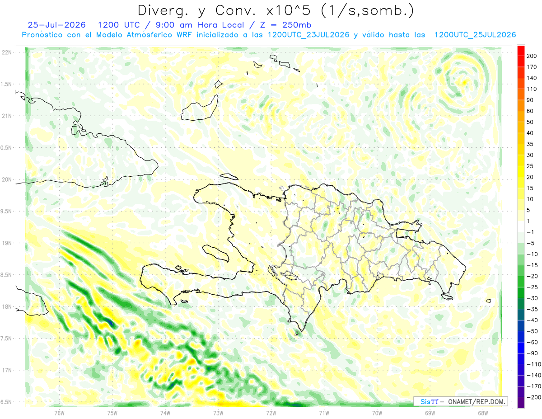This screenshot has height=419, width=542.
Task: Click the green swatch between -20 and -25
Action: click(x=521, y=282)
